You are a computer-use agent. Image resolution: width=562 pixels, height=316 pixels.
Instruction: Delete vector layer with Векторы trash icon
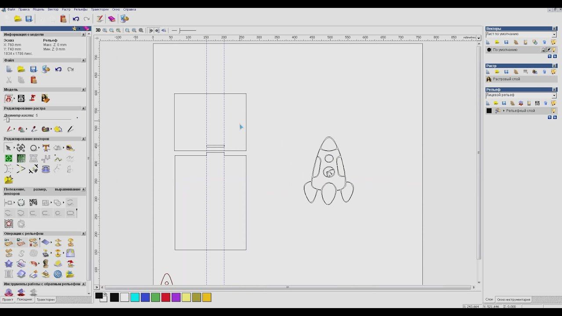[544, 42]
